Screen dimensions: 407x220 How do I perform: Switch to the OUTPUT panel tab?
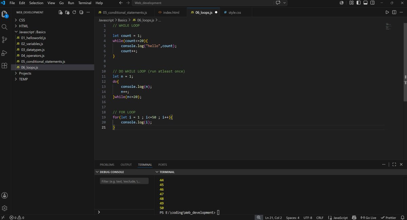[x=126, y=164]
